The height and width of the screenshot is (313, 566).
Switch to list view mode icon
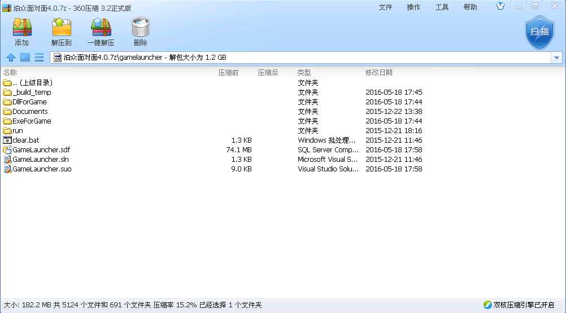coord(39,58)
